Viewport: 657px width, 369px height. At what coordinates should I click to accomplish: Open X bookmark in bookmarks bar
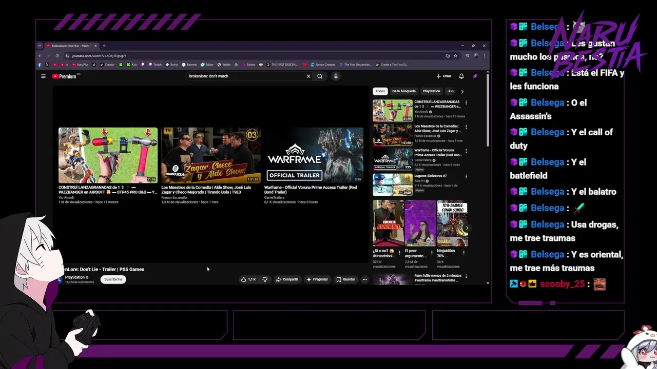click(x=47, y=65)
